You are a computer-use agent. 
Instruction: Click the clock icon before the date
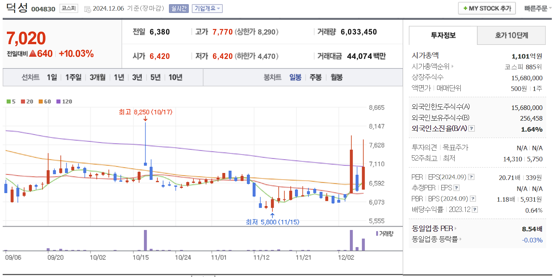click(87, 9)
